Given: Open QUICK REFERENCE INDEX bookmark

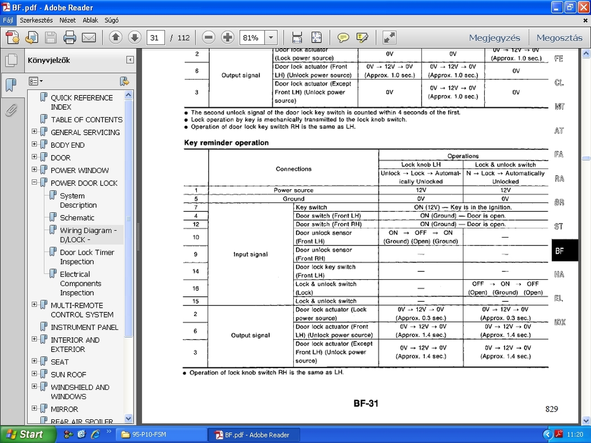Looking at the screenshot, I should (x=82, y=102).
